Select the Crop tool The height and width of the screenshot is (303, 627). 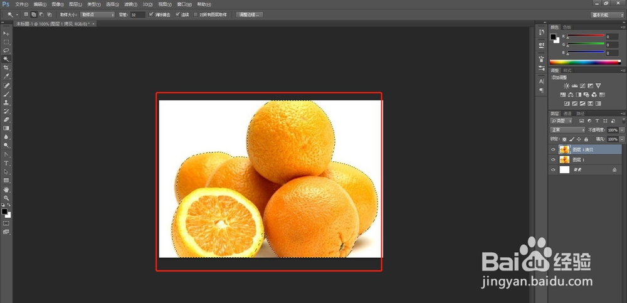click(x=6, y=68)
